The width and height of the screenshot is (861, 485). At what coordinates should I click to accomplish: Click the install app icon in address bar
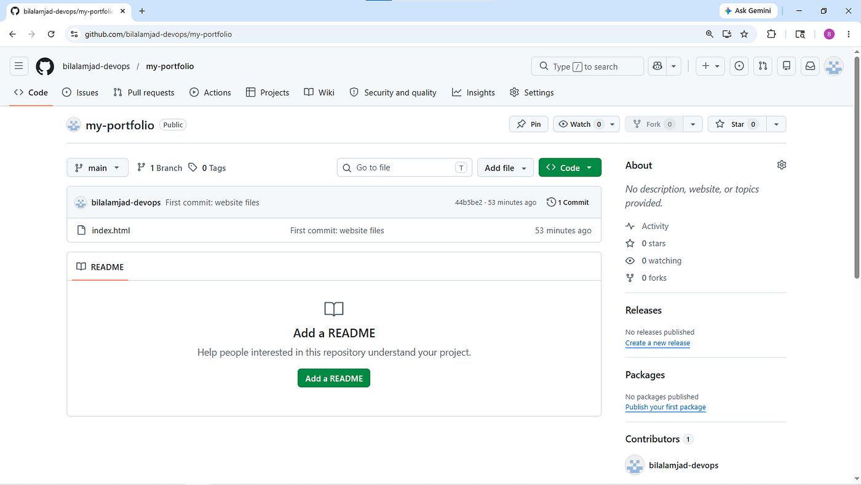[727, 34]
